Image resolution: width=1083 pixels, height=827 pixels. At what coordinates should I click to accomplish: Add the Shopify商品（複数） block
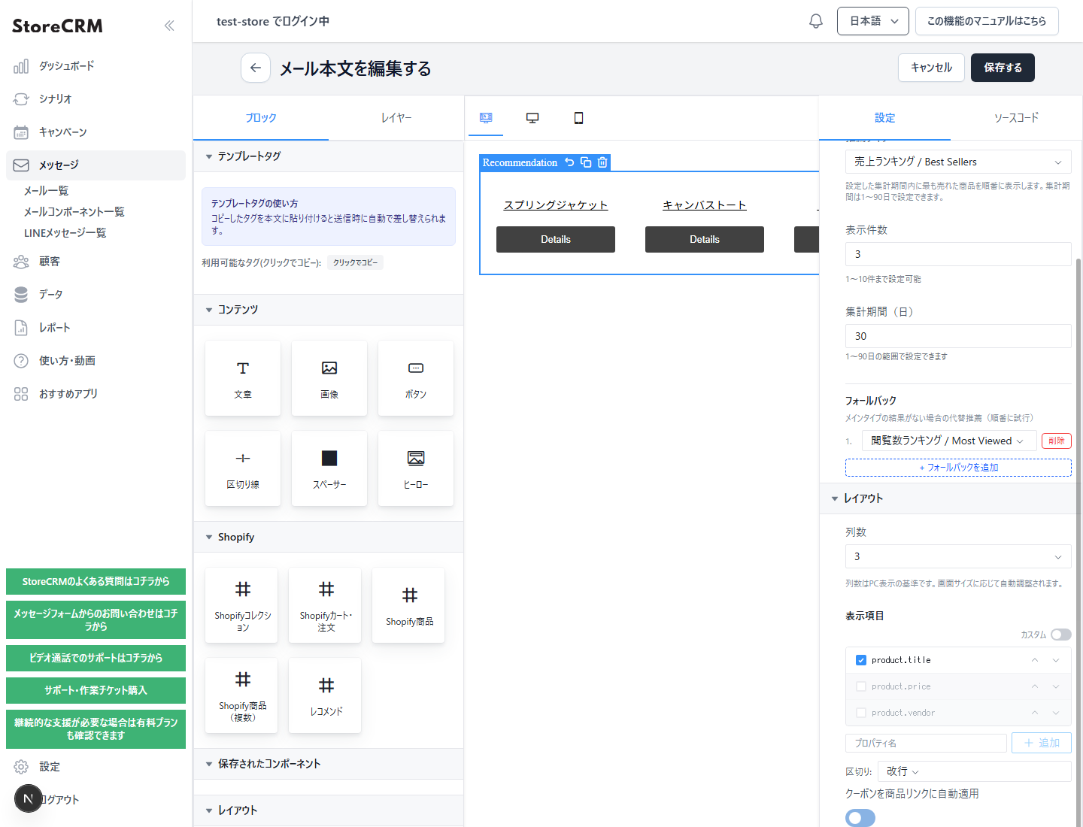pyautogui.click(x=242, y=695)
